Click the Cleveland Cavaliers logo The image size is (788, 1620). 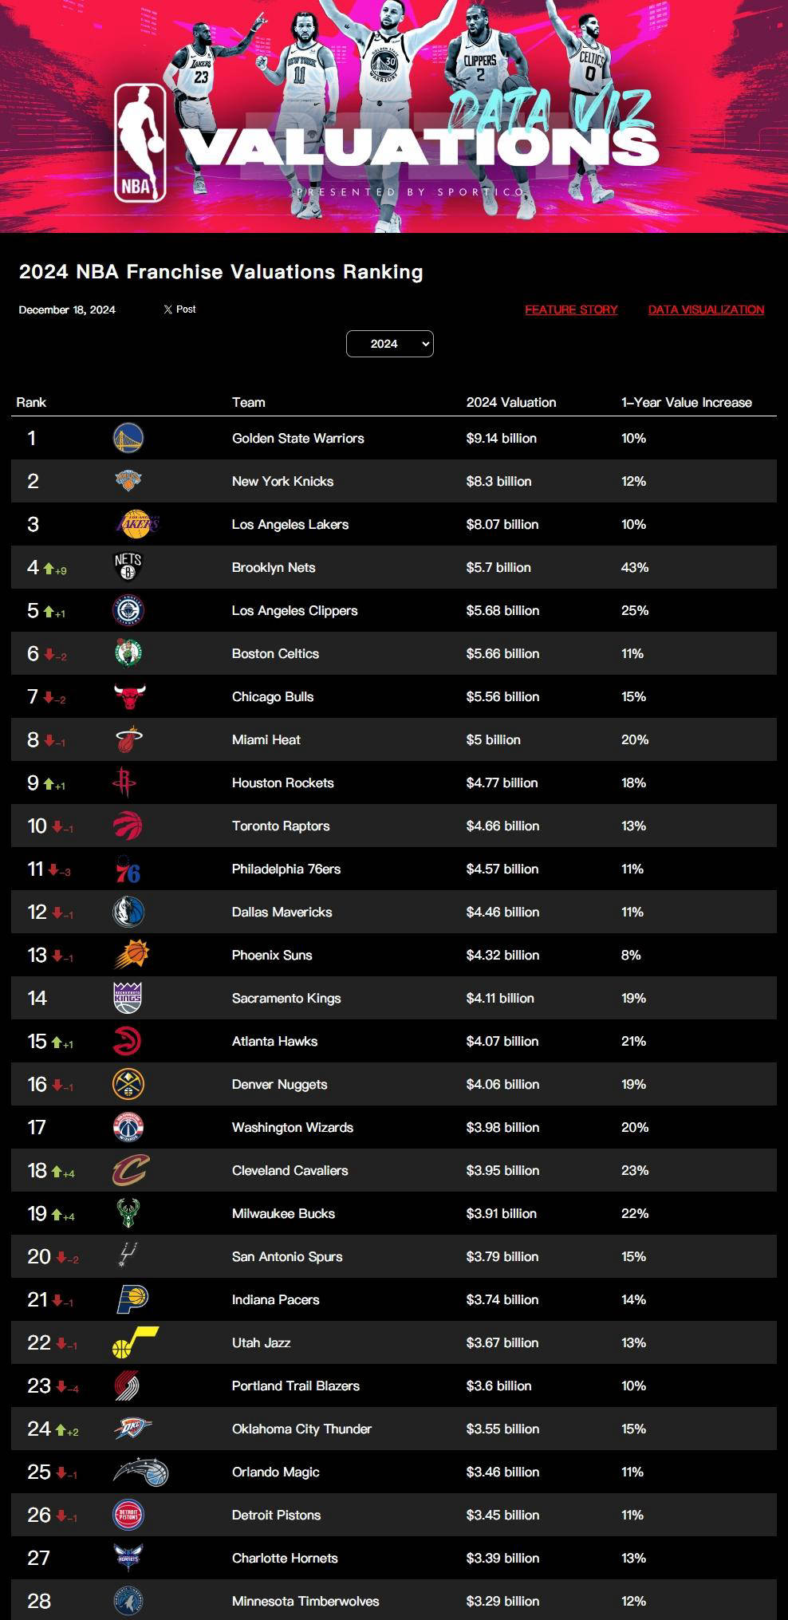point(131,1170)
